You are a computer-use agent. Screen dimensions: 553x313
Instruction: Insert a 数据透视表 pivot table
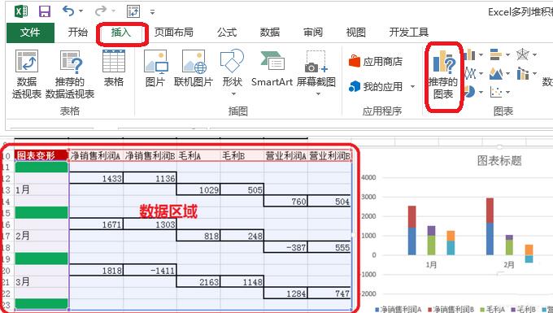pos(27,74)
